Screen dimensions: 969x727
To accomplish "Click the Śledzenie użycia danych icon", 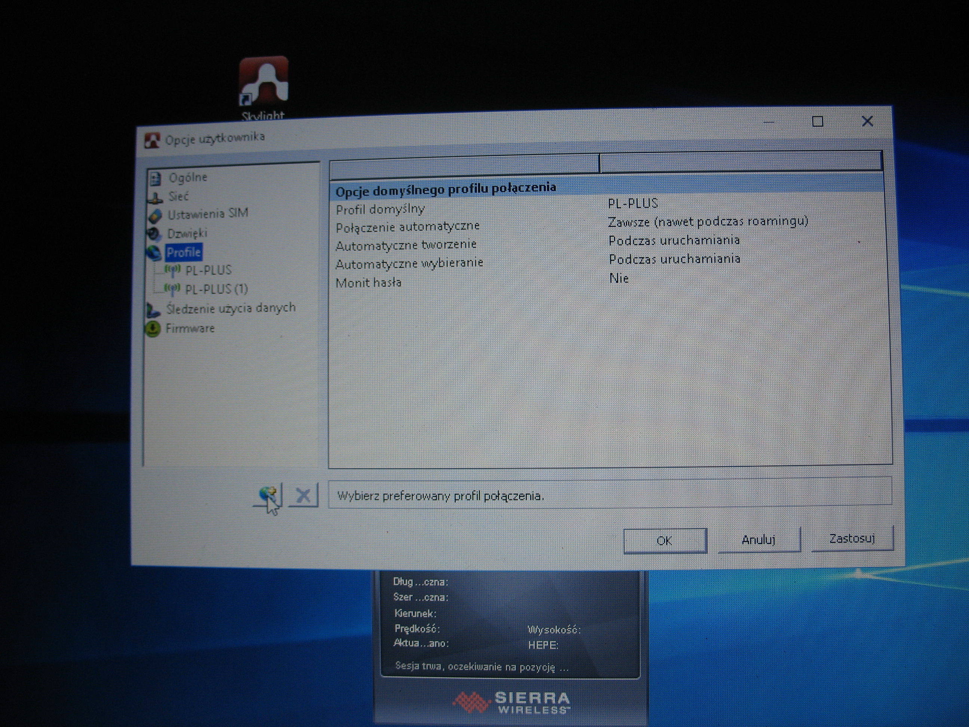I will point(153,310).
